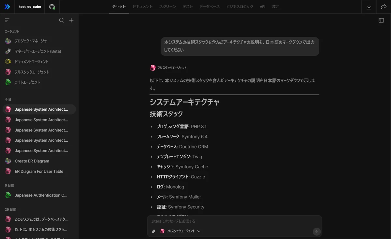Switch to 設定 tab
This screenshot has width=391, height=239.
pyautogui.click(x=275, y=7)
